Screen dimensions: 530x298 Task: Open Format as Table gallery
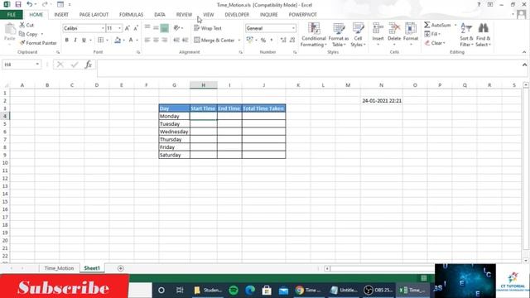[339, 35]
